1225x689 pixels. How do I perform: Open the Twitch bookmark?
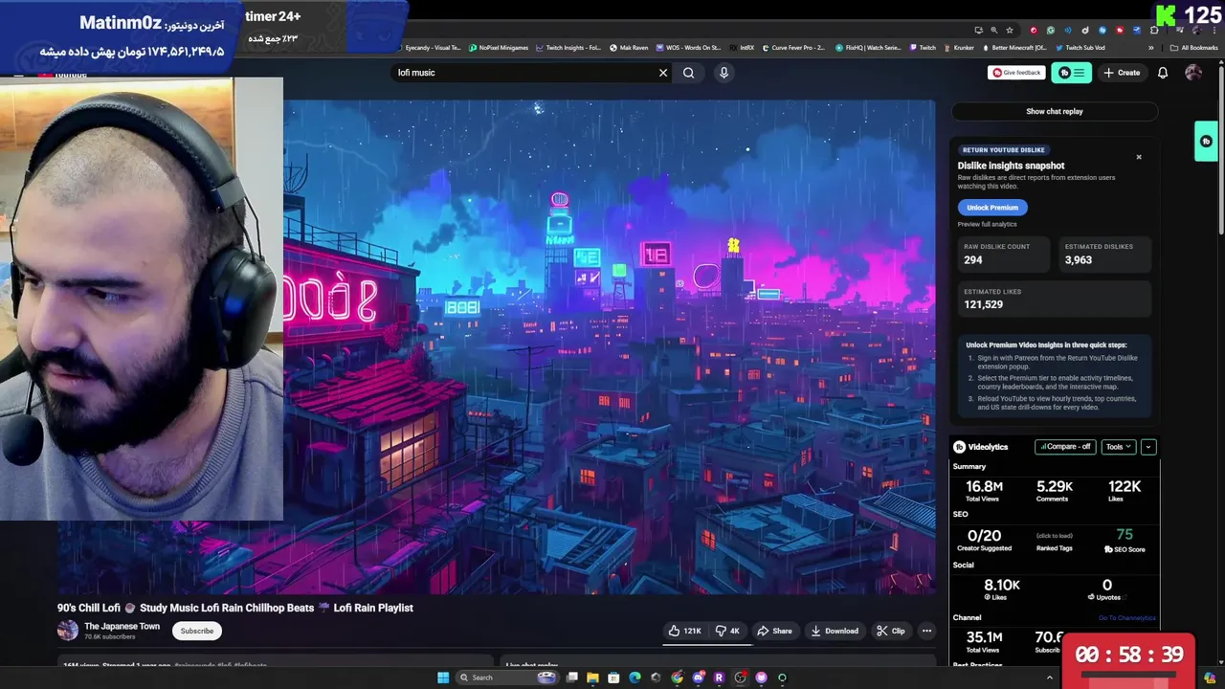(x=923, y=48)
